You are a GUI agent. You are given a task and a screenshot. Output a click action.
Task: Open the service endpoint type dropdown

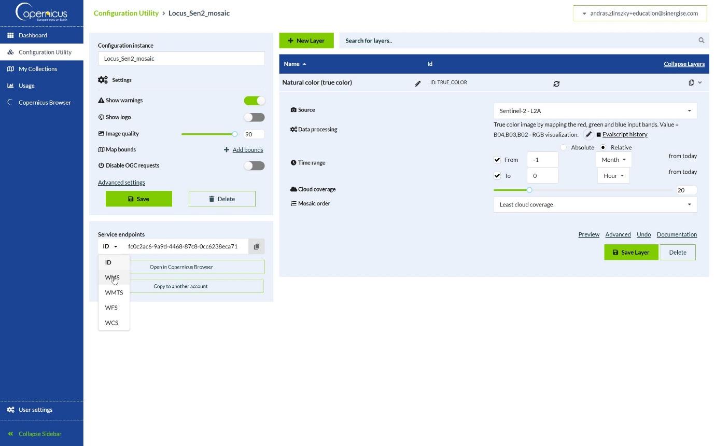coord(110,246)
